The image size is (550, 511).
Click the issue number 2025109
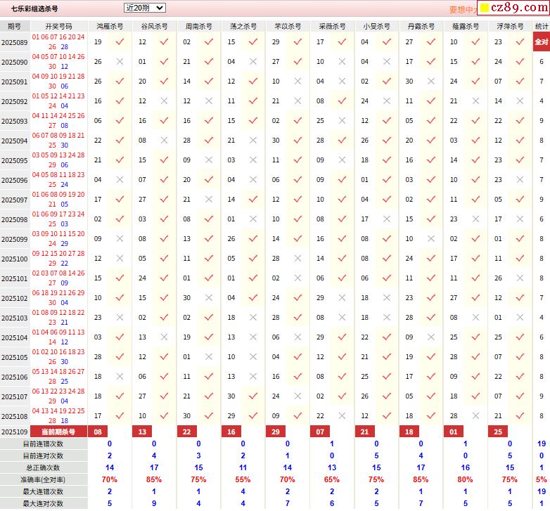(x=14, y=432)
